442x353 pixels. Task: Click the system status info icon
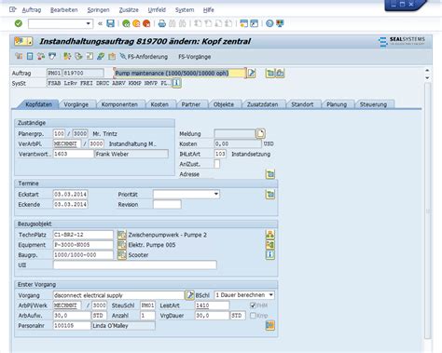176,83
